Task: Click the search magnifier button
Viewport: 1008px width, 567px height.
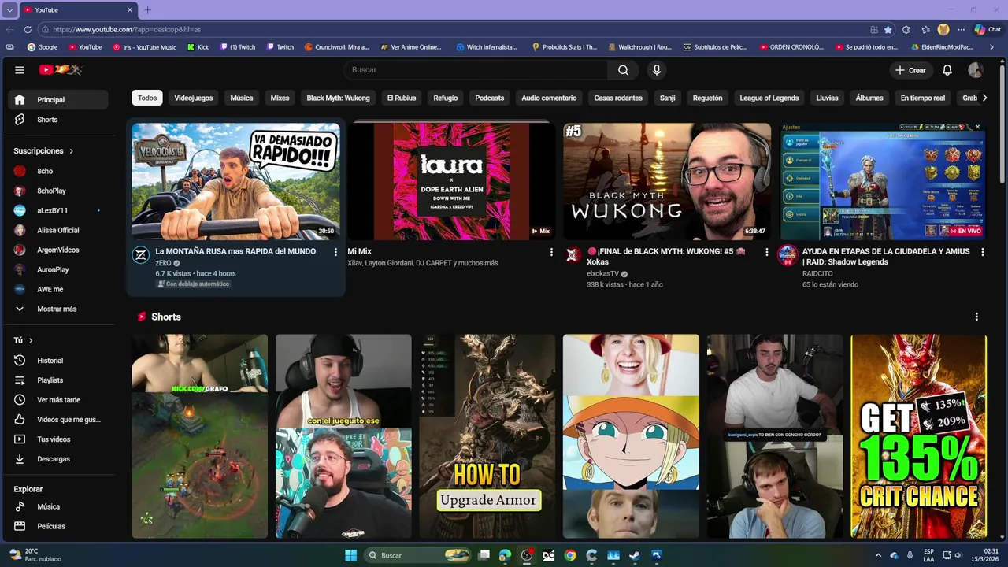Action: tap(623, 70)
